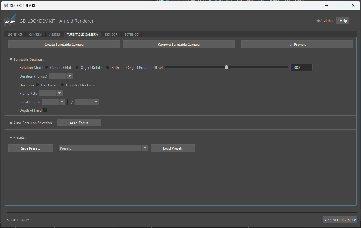Adjust the Object Rotation Offset slider handle
The height and width of the screenshot is (228, 361).
[227, 67]
